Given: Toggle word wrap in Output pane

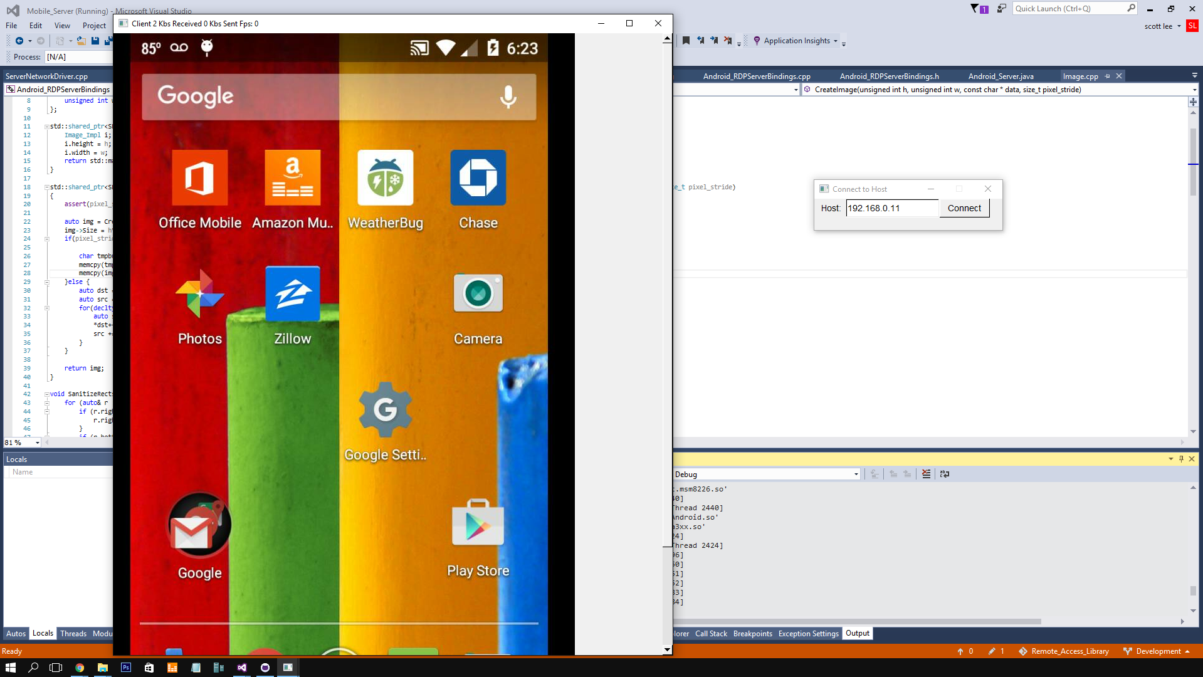Looking at the screenshot, I should tap(945, 474).
